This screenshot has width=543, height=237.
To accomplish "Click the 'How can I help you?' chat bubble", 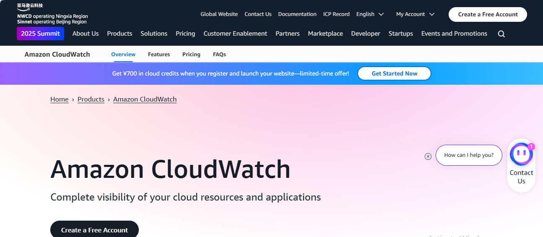I will 469,155.
